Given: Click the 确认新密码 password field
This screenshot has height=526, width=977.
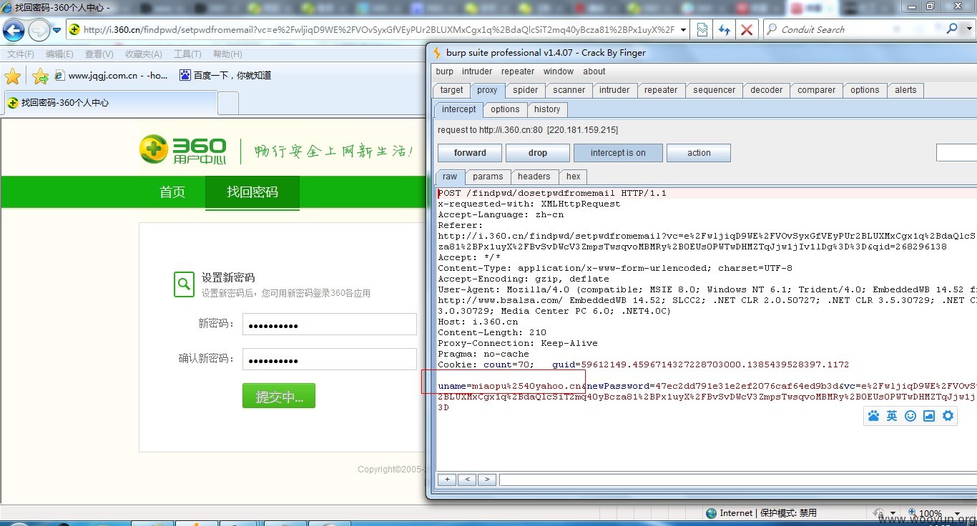Looking at the screenshot, I should pos(330,359).
